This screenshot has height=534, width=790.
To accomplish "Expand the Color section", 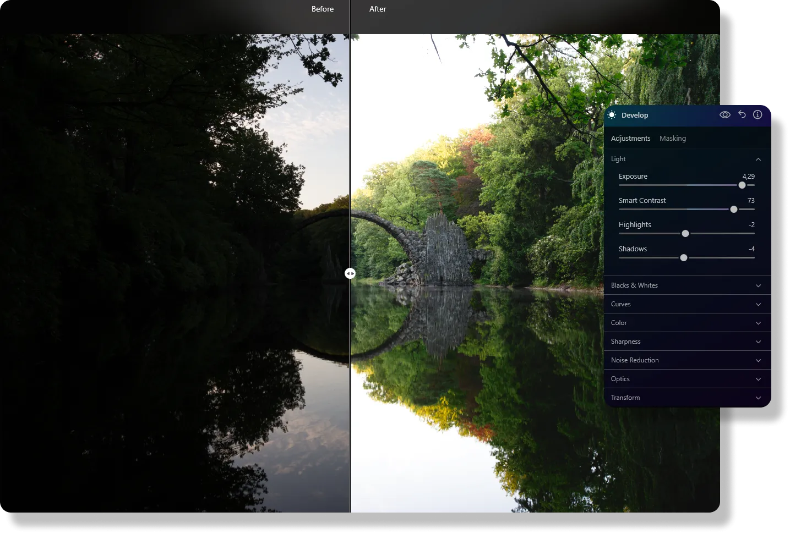I will 687,323.
